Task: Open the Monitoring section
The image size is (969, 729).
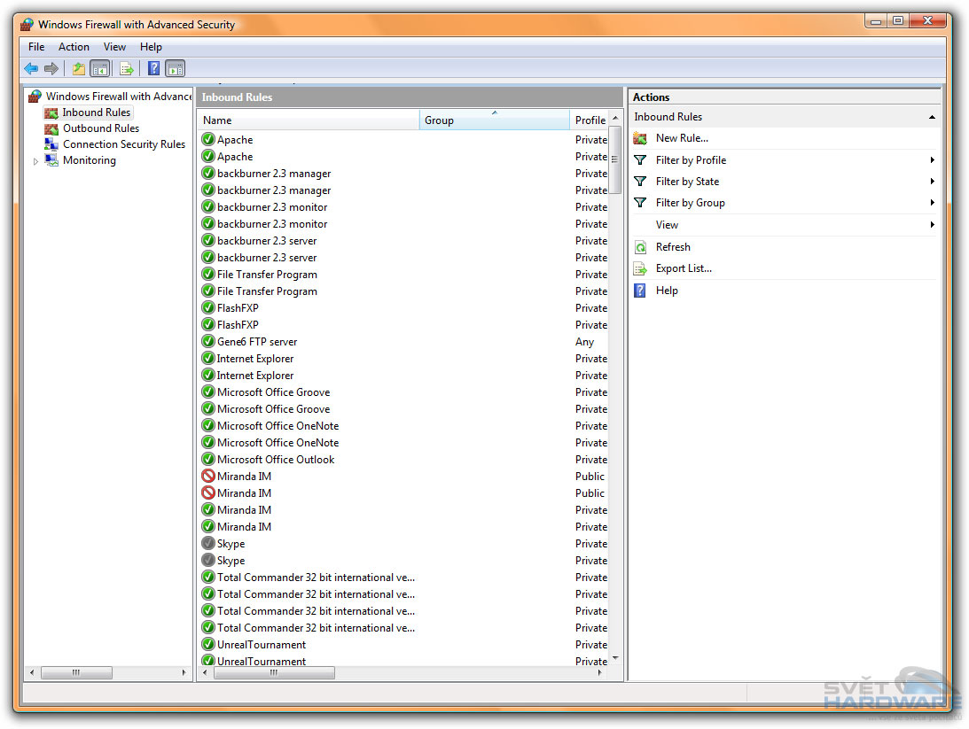Action: [89, 160]
